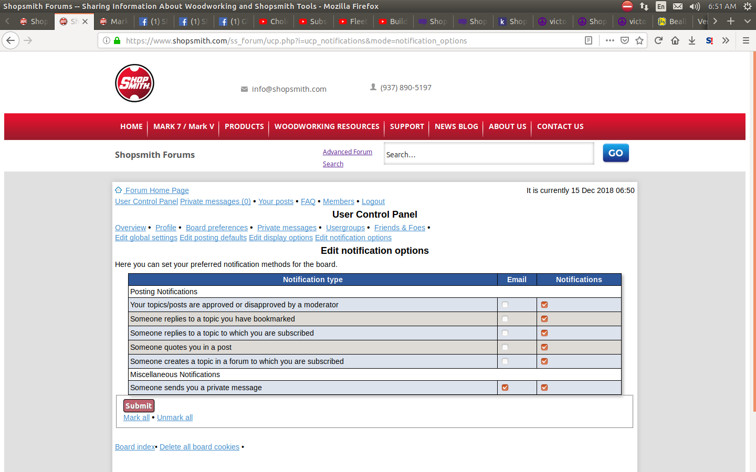Image resolution: width=756 pixels, height=472 pixels.
Task: Click the green padlock security icon
Action: coord(117,40)
